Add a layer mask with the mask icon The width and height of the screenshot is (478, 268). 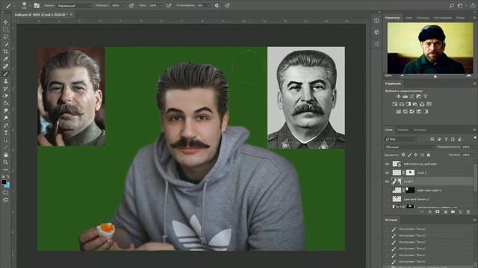pyautogui.click(x=438, y=211)
